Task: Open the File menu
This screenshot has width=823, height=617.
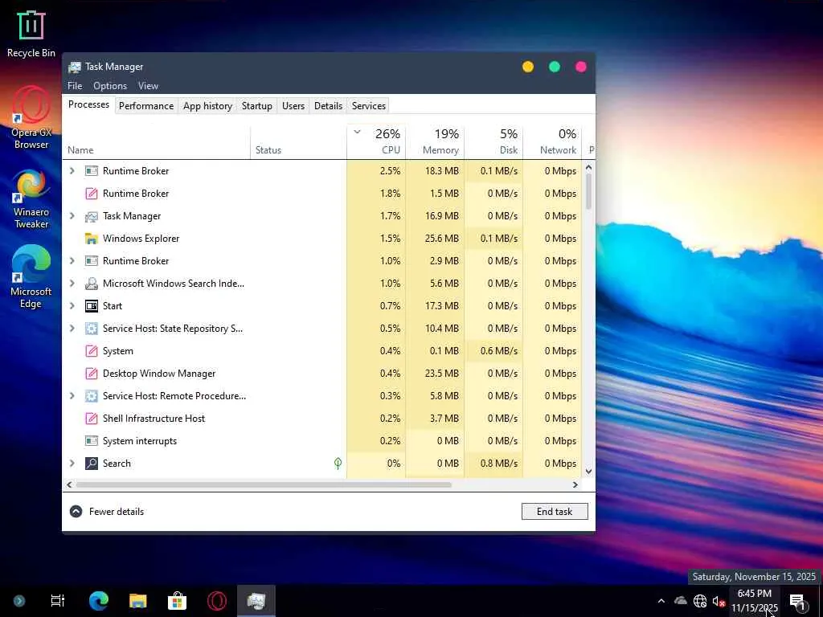Action: [75, 86]
